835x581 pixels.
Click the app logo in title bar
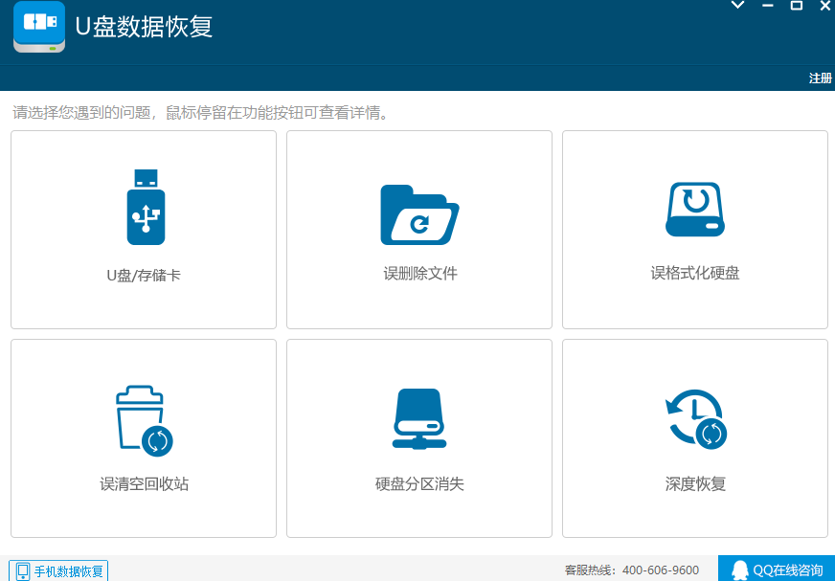[x=39, y=27]
